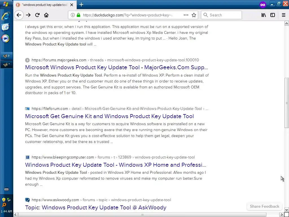Toggle the sidebar view icon
The image size is (289, 217).
pos(272,15)
